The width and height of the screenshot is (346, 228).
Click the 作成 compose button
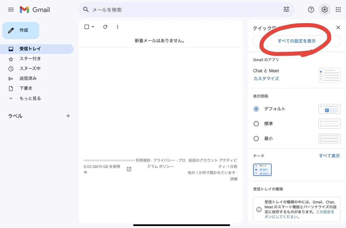pos(21,30)
